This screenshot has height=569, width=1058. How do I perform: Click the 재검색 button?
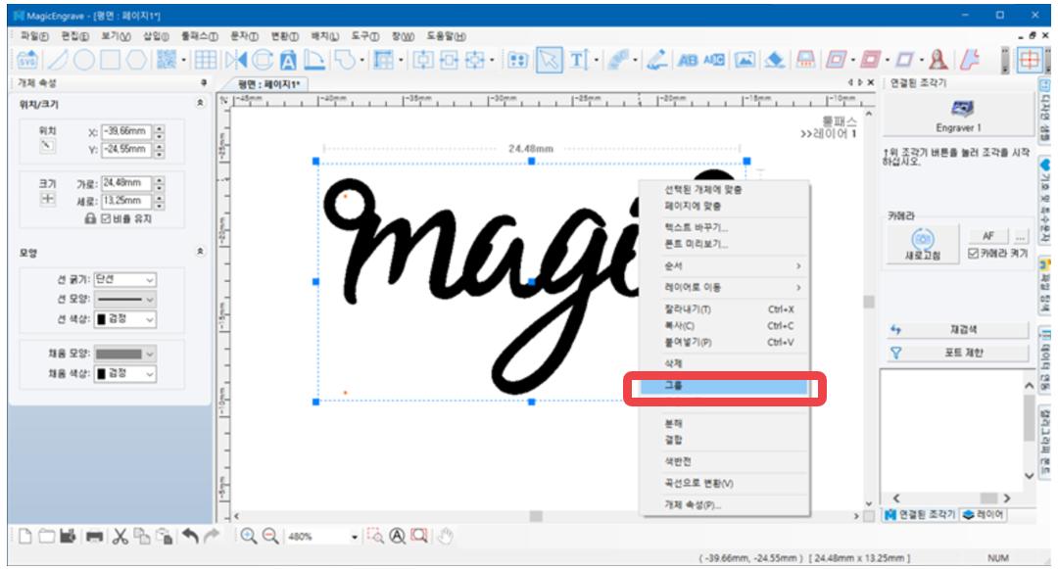click(x=958, y=330)
